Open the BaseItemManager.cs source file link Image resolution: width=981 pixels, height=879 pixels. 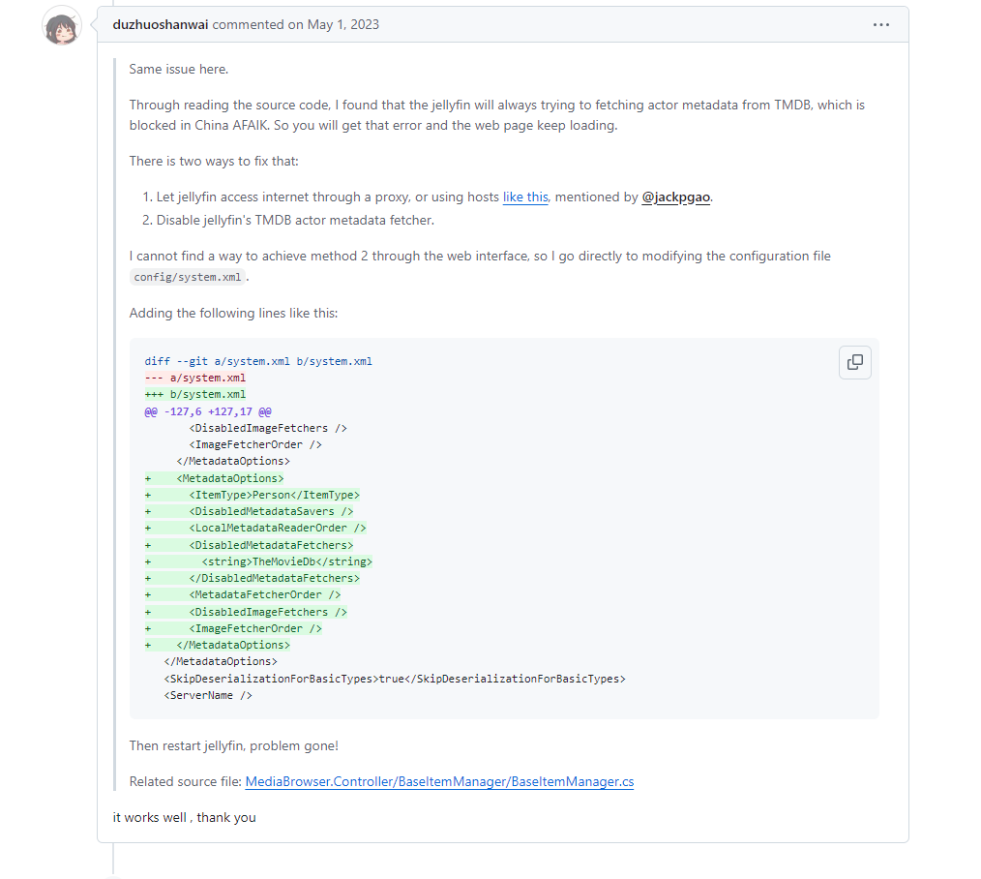click(x=439, y=781)
